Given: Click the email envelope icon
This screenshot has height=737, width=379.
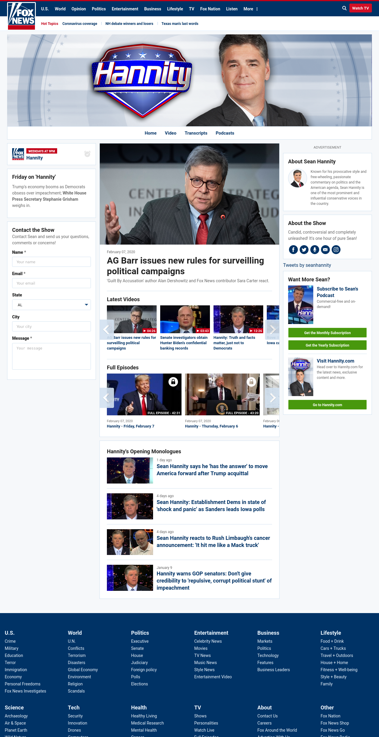Looking at the screenshot, I should [x=325, y=250].
